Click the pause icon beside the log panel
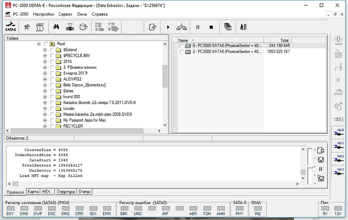 click(x=320, y=169)
